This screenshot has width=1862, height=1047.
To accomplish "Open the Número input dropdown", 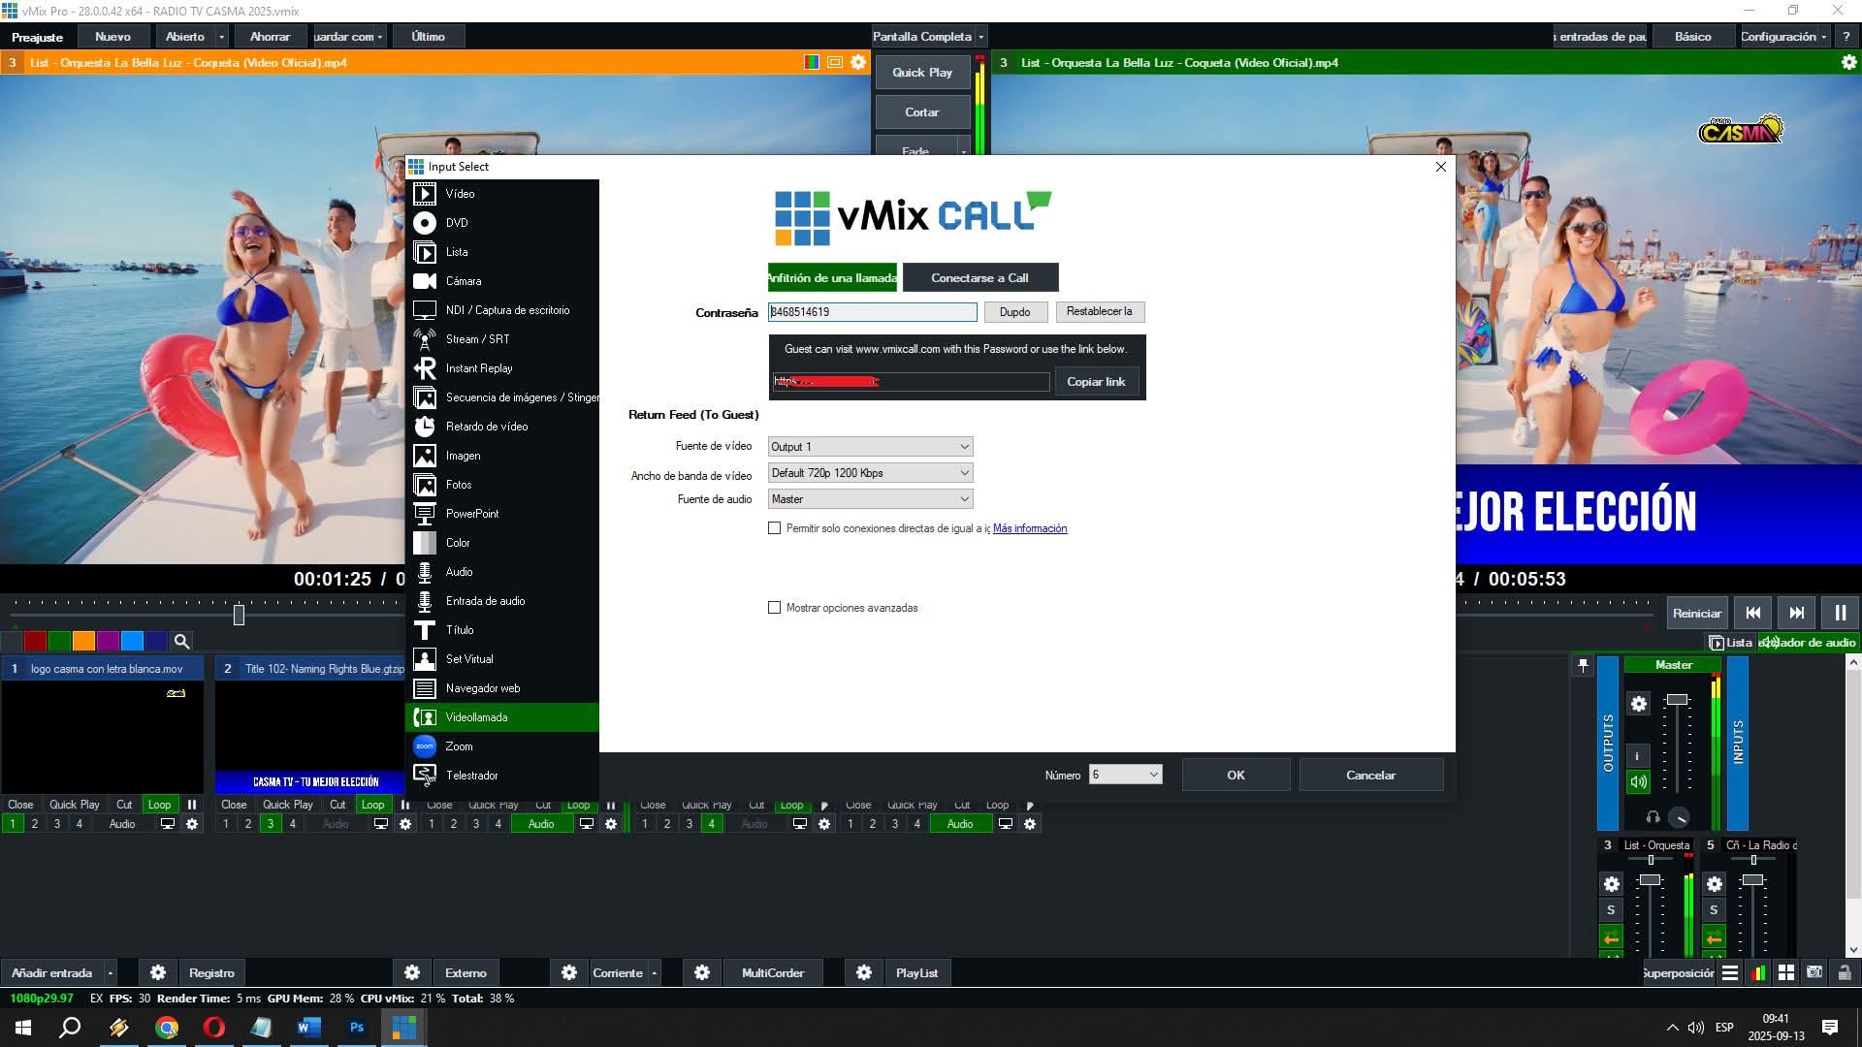I will point(1125,775).
